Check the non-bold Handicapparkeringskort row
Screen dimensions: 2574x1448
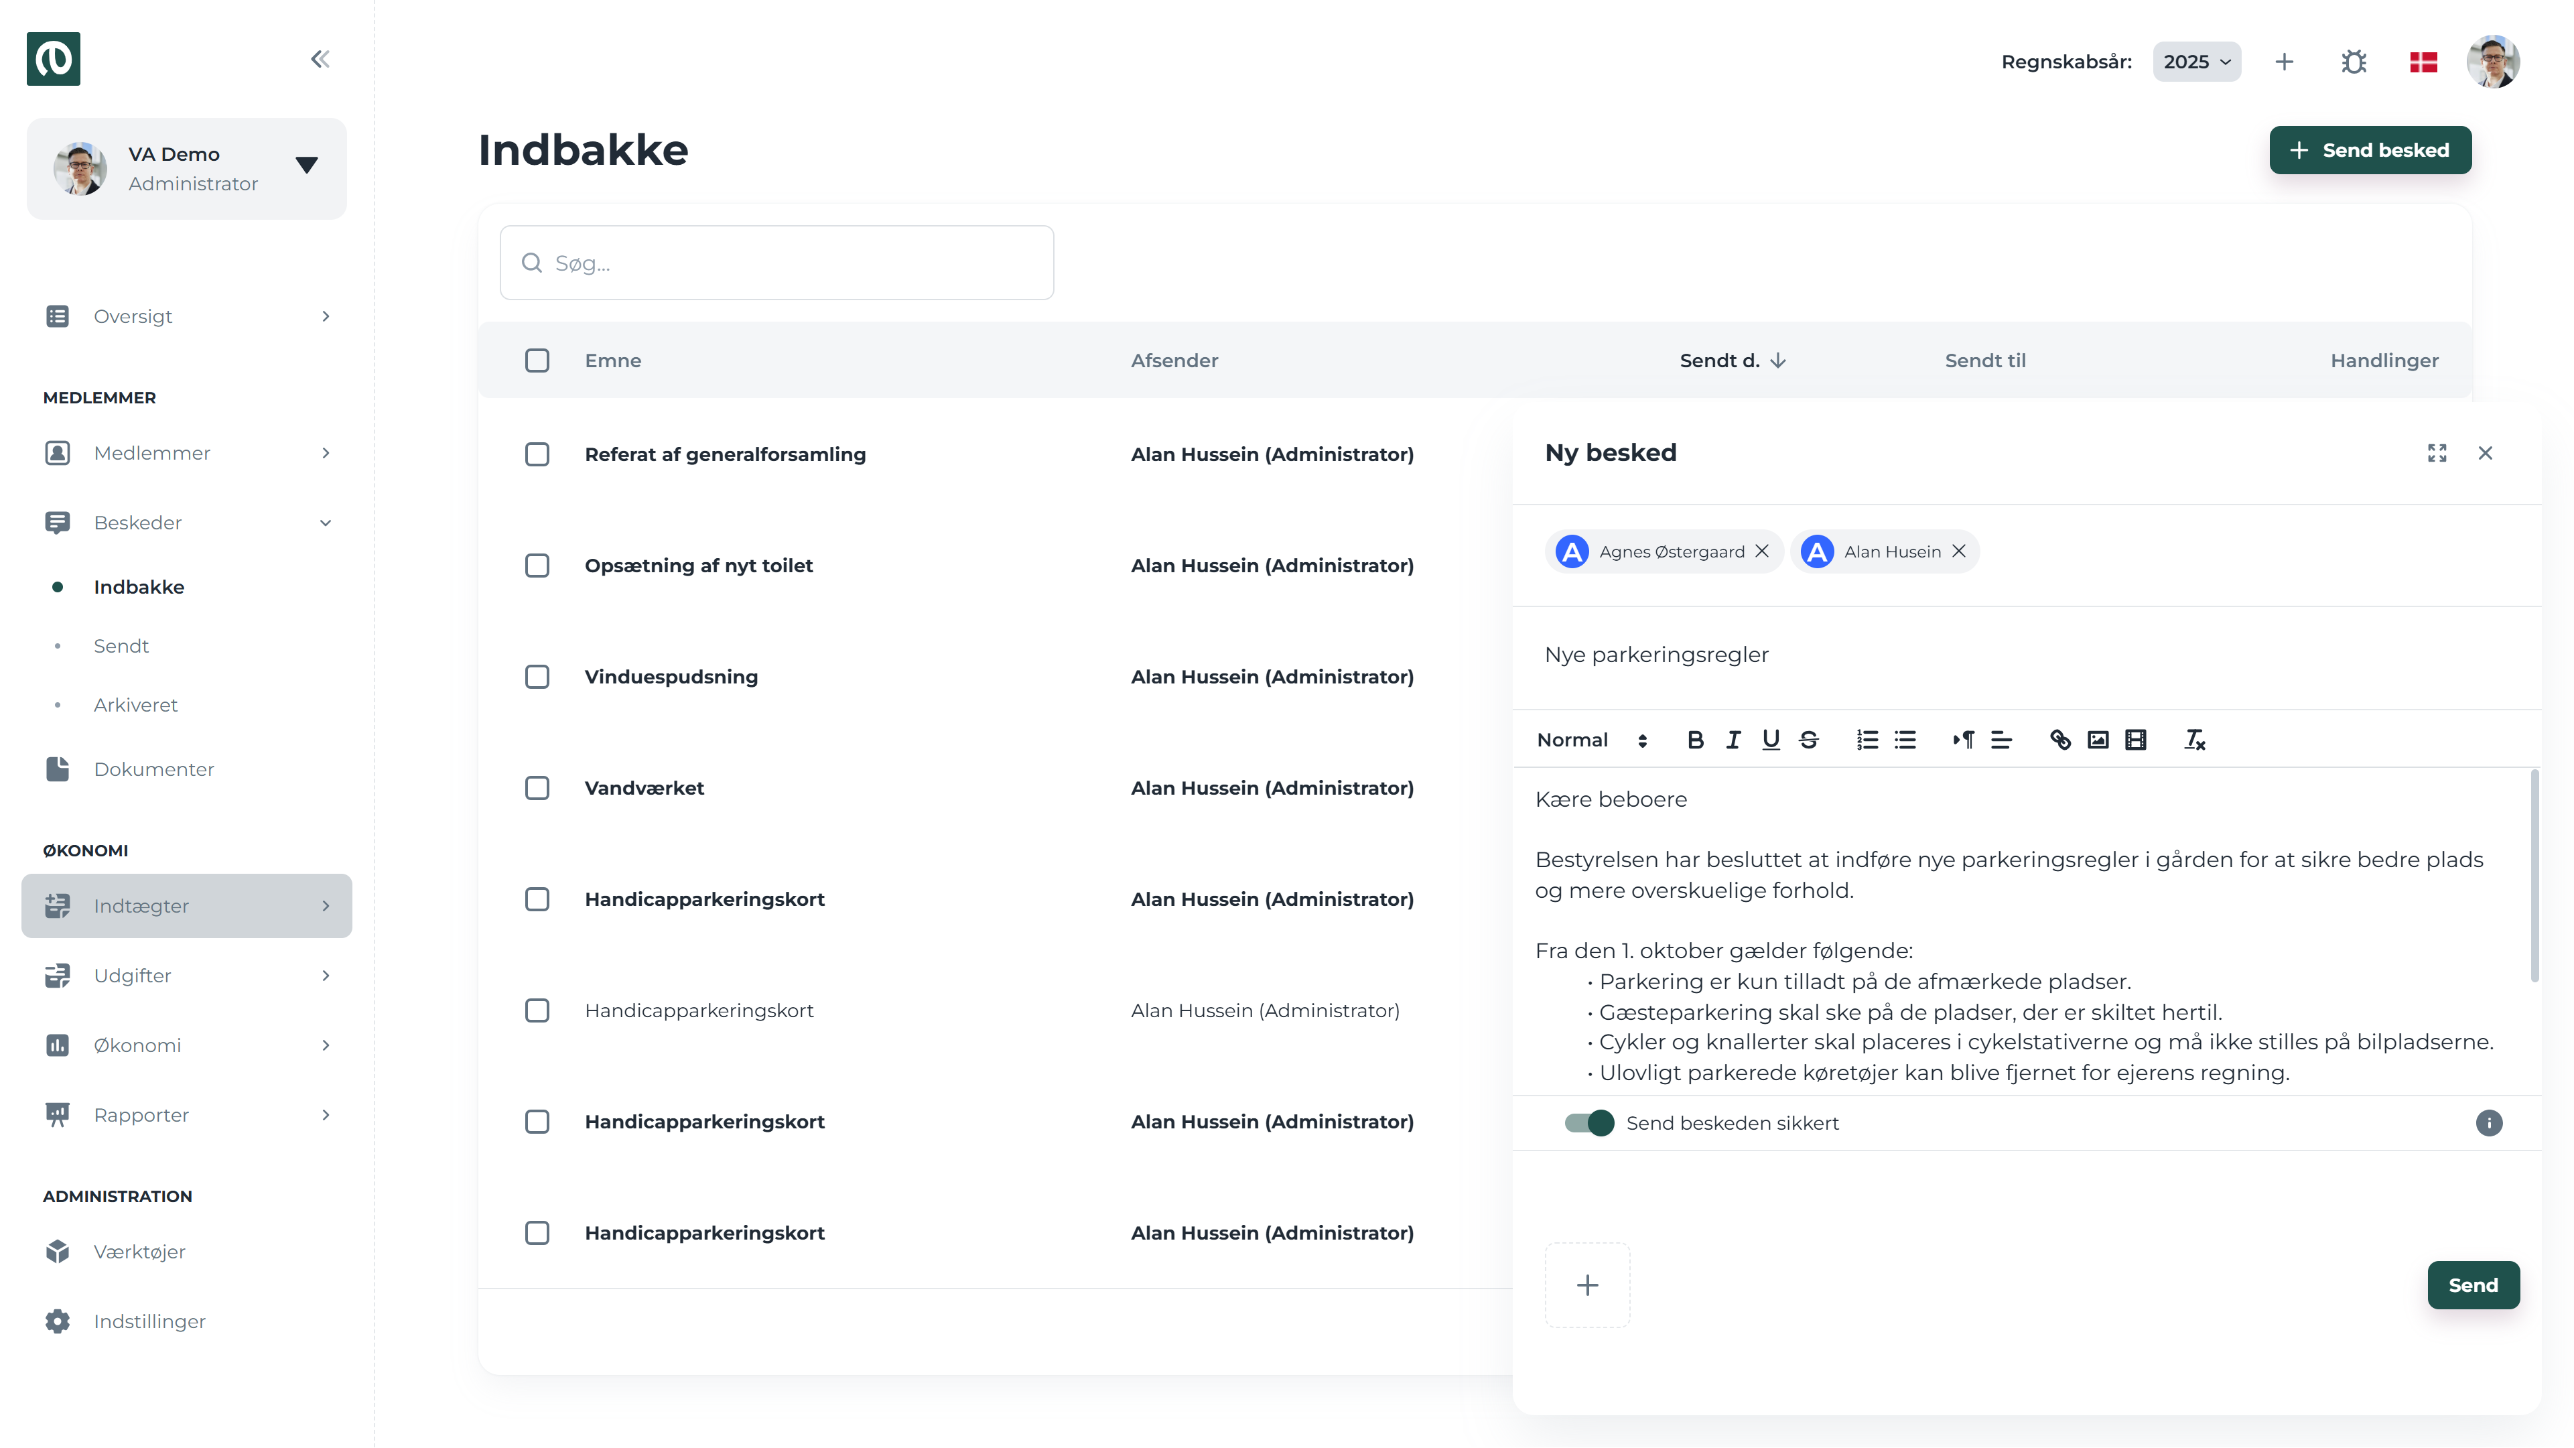pos(537,1010)
